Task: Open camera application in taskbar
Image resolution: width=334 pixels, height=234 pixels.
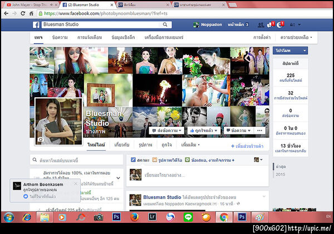Action: pyautogui.click(x=99, y=217)
